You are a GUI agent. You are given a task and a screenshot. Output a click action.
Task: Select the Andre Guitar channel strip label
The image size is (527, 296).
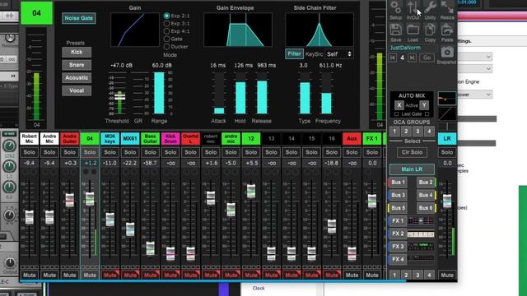click(x=69, y=139)
